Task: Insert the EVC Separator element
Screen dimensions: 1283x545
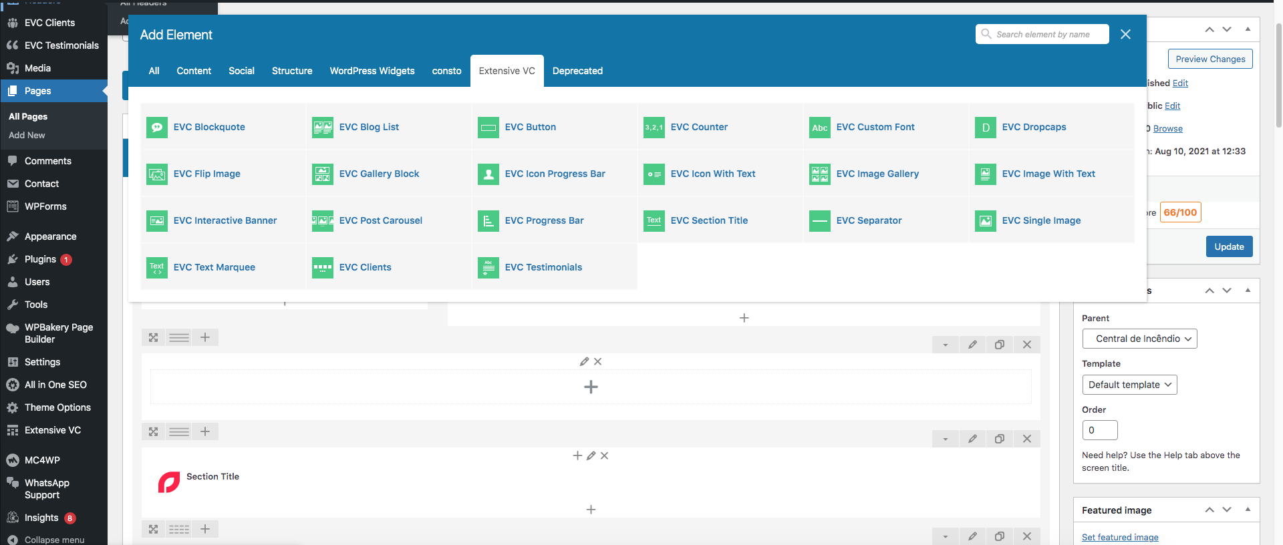Action: pyautogui.click(x=886, y=220)
